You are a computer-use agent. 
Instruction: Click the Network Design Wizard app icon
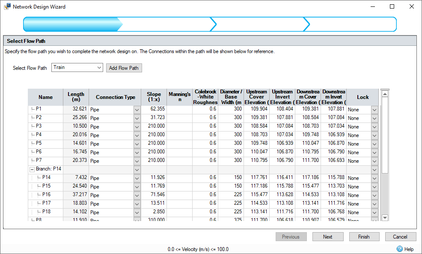[x=7, y=6]
